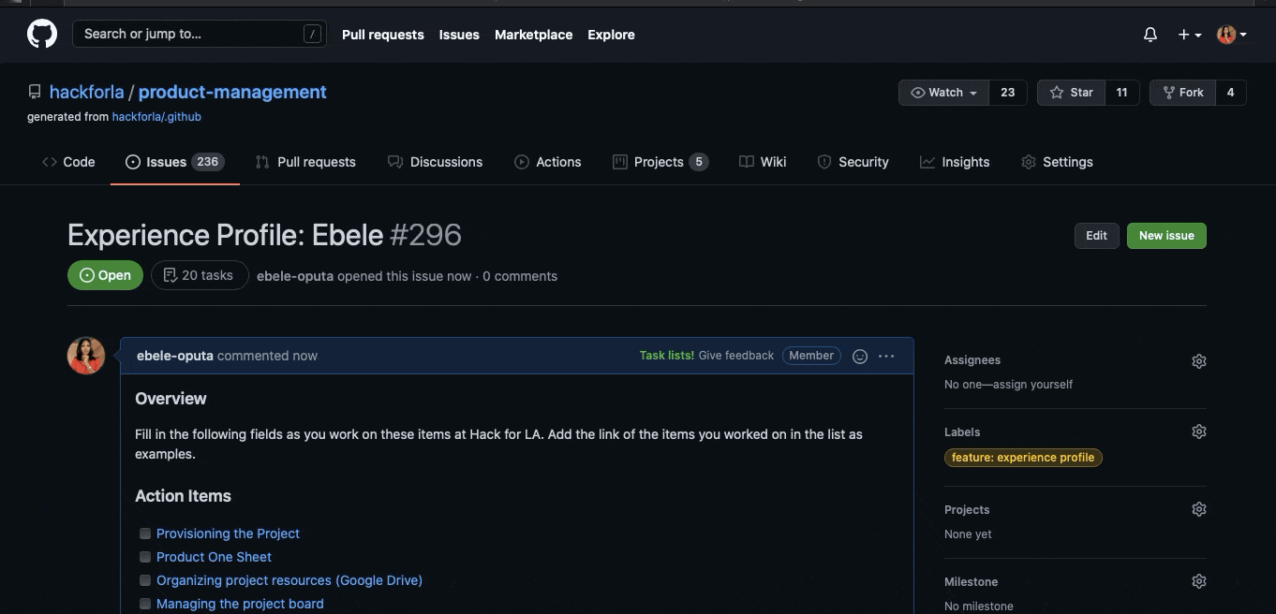
Task: Open the Give feedback link
Action: 735,356
